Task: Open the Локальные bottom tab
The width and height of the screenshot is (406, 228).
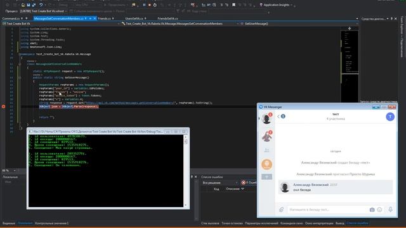Action: pos(25,223)
